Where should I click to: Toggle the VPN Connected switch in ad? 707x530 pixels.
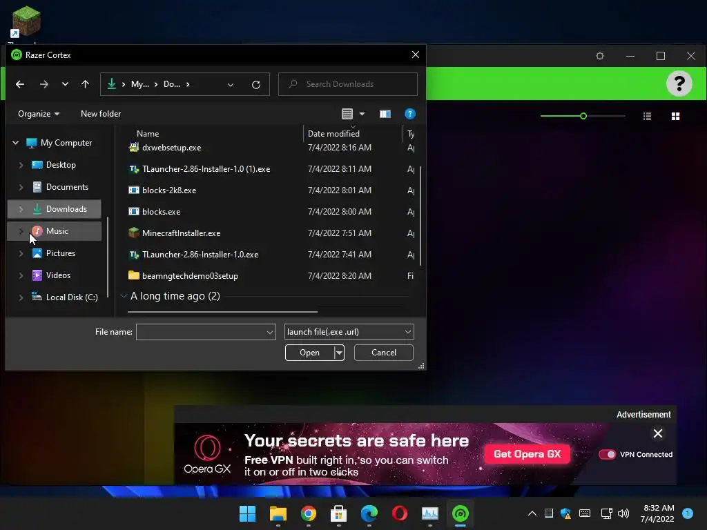coord(607,454)
